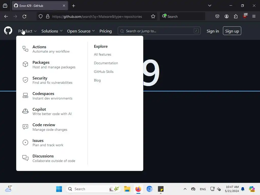Open the tracking protection shield icon
Image resolution: width=260 pixels, height=195 pixels.
point(41,17)
